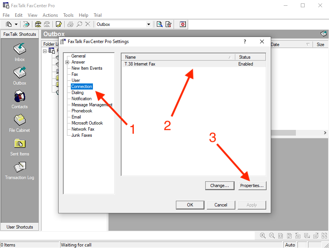Select User in settings tree

coord(76,80)
